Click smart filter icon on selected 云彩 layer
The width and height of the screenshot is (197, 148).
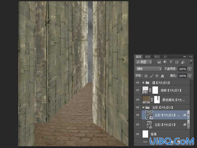tap(185, 115)
